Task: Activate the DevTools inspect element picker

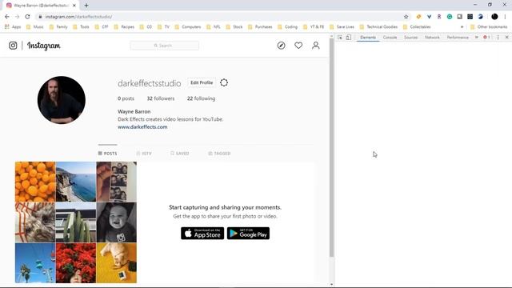Action: pos(340,38)
